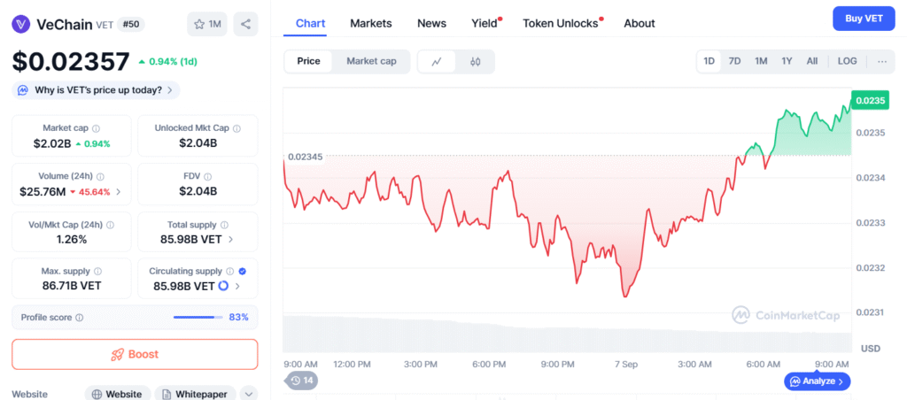This screenshot has height=400, width=907.
Task: Click Profile score info icon
Action: [79, 318]
